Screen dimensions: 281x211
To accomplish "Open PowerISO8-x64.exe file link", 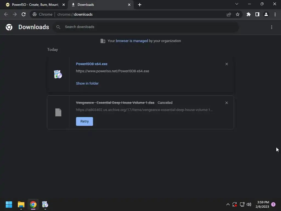I will click(x=92, y=64).
